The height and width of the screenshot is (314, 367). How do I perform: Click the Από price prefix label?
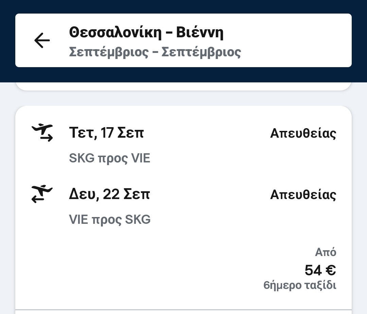[325, 252]
